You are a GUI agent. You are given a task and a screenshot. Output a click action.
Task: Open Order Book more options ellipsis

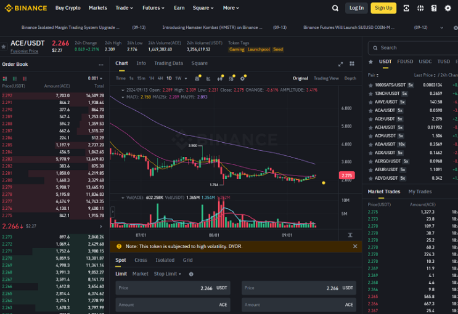pyautogui.click(x=101, y=65)
